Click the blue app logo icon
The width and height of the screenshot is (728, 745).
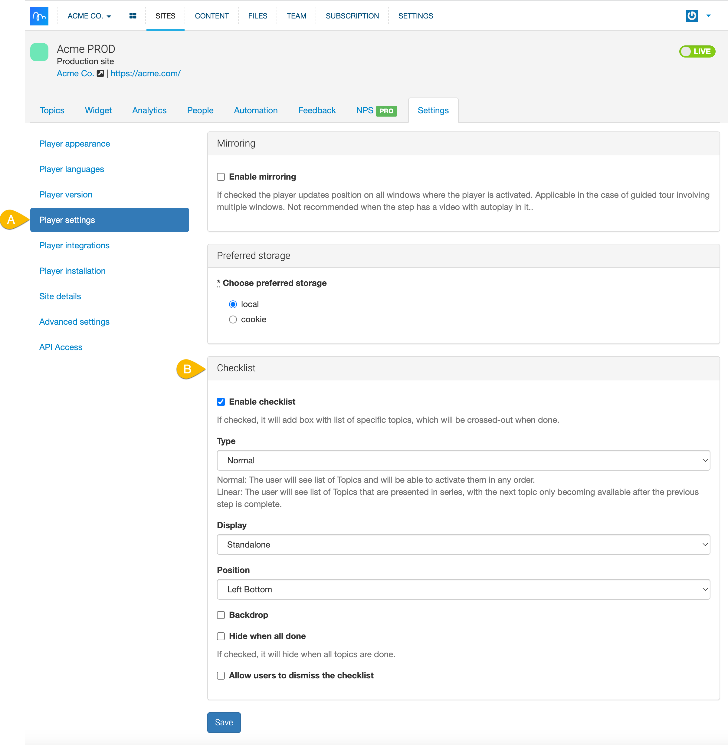pyautogui.click(x=39, y=16)
